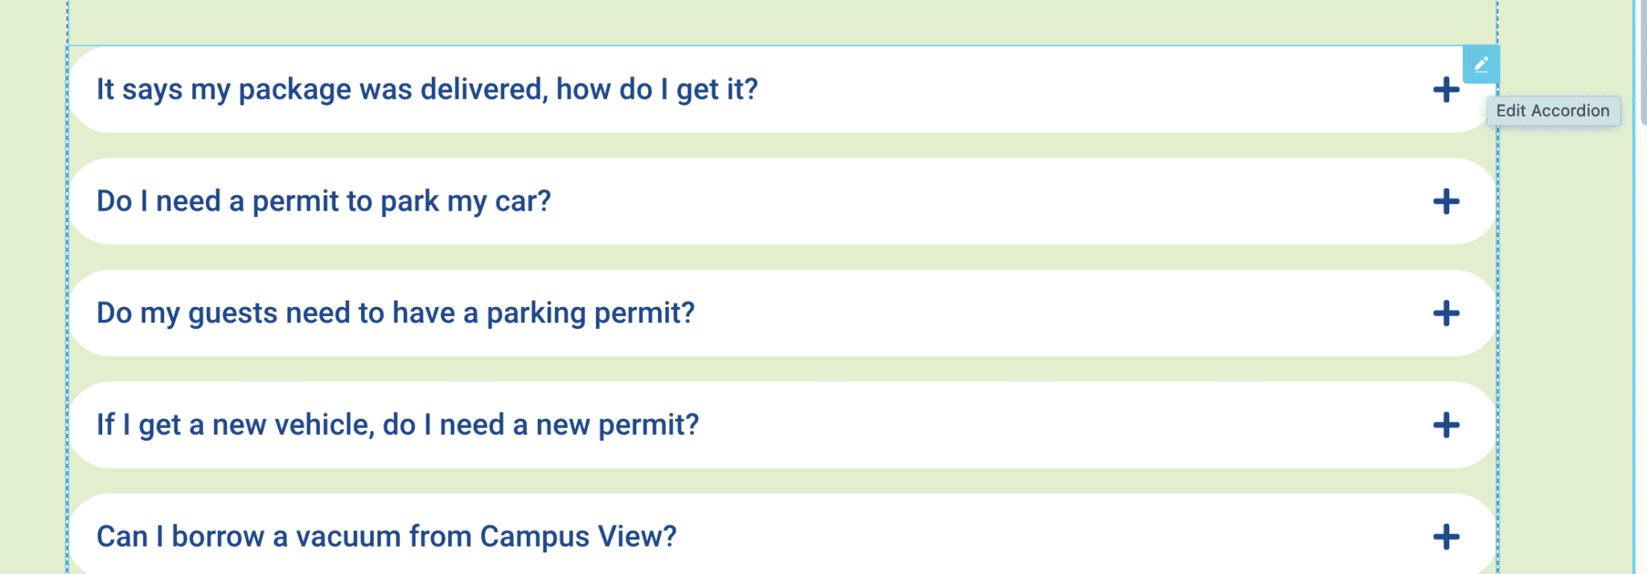Click plus icon for permit to park car
This screenshot has height=574, width=1647.
1446,201
